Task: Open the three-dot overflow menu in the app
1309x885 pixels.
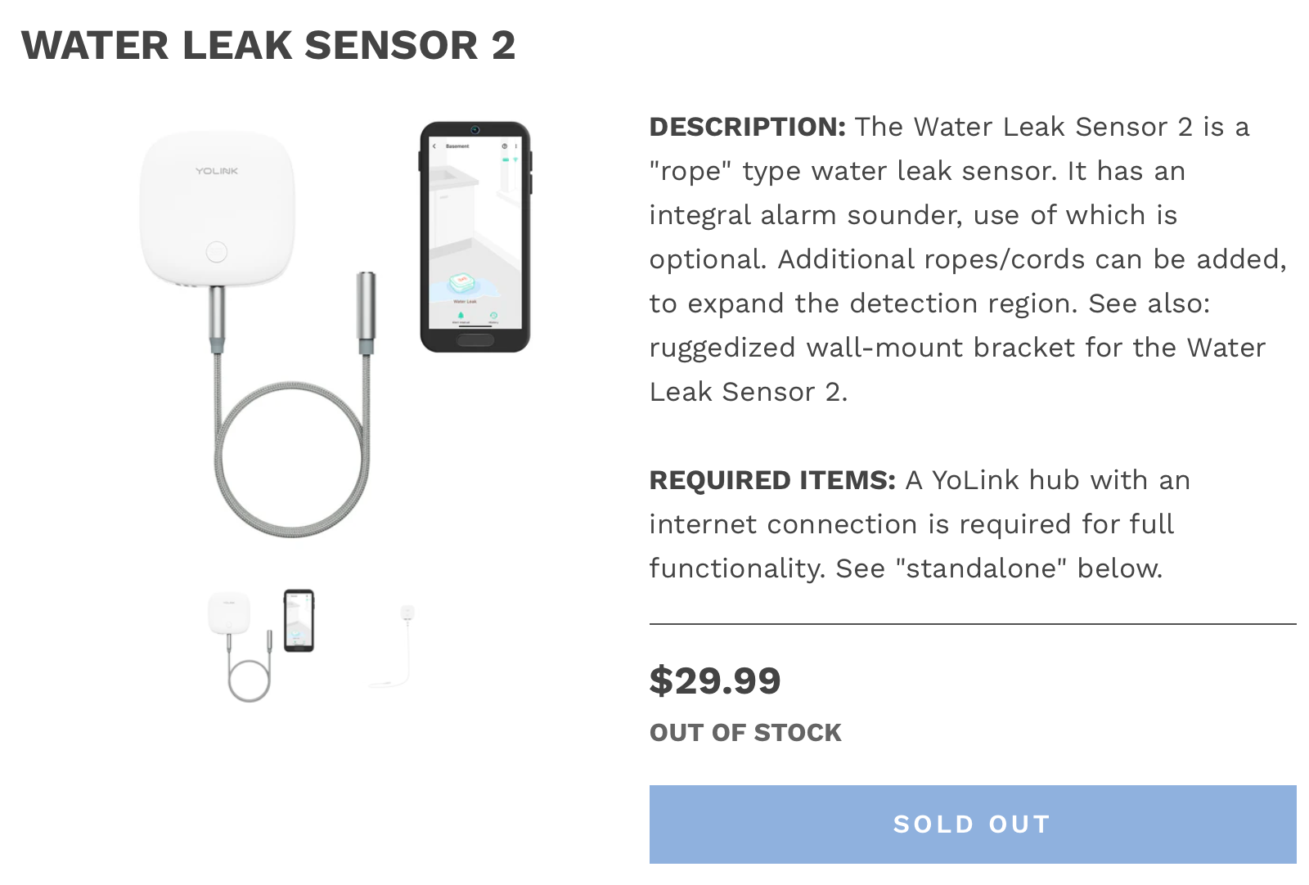Action: (517, 146)
